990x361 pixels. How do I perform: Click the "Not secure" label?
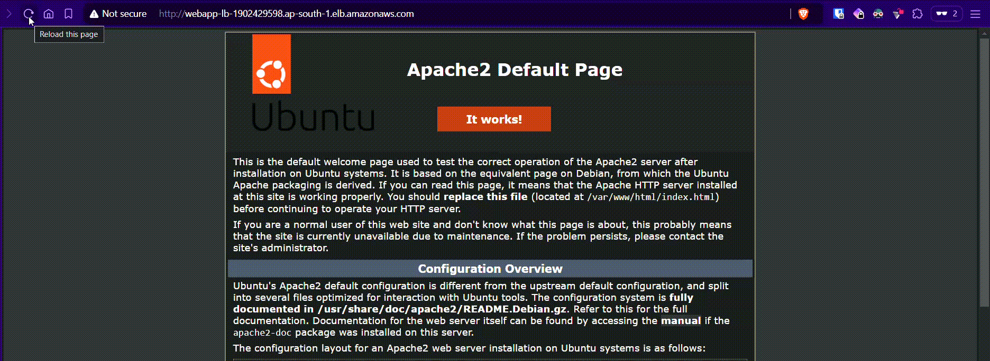tap(124, 14)
